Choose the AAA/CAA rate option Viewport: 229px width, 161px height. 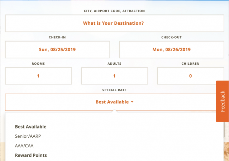(x=24, y=146)
